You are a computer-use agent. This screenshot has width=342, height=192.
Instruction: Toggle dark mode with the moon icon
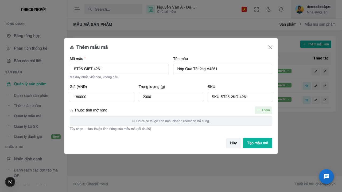pos(269,9)
